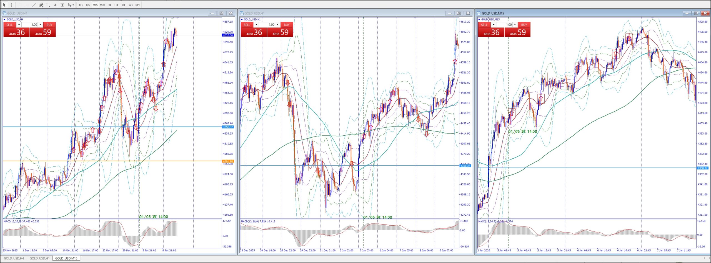Choose the text 'A' annotation tool
The image size is (711, 263).
55,5
